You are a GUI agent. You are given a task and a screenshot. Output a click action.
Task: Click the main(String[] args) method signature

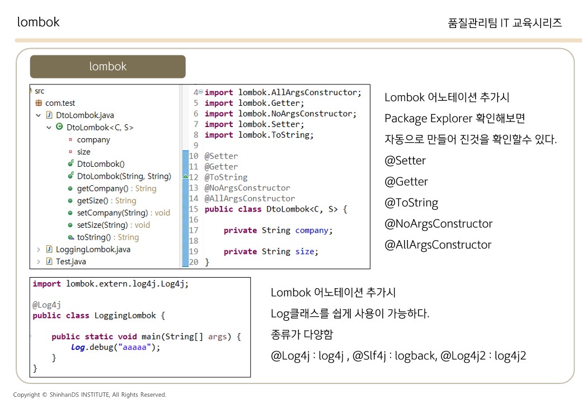pos(146,336)
